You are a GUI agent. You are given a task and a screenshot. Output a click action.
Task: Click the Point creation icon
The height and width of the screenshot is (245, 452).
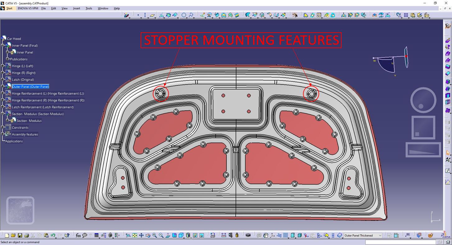tap(138, 15)
